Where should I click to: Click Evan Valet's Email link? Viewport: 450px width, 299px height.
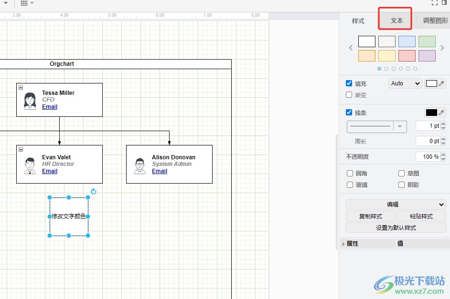pos(50,171)
